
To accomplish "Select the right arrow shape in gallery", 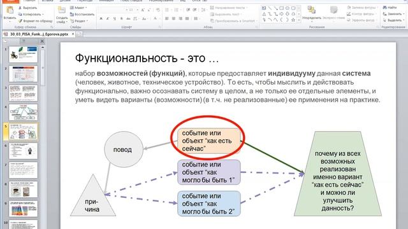I will click(282, 14).
